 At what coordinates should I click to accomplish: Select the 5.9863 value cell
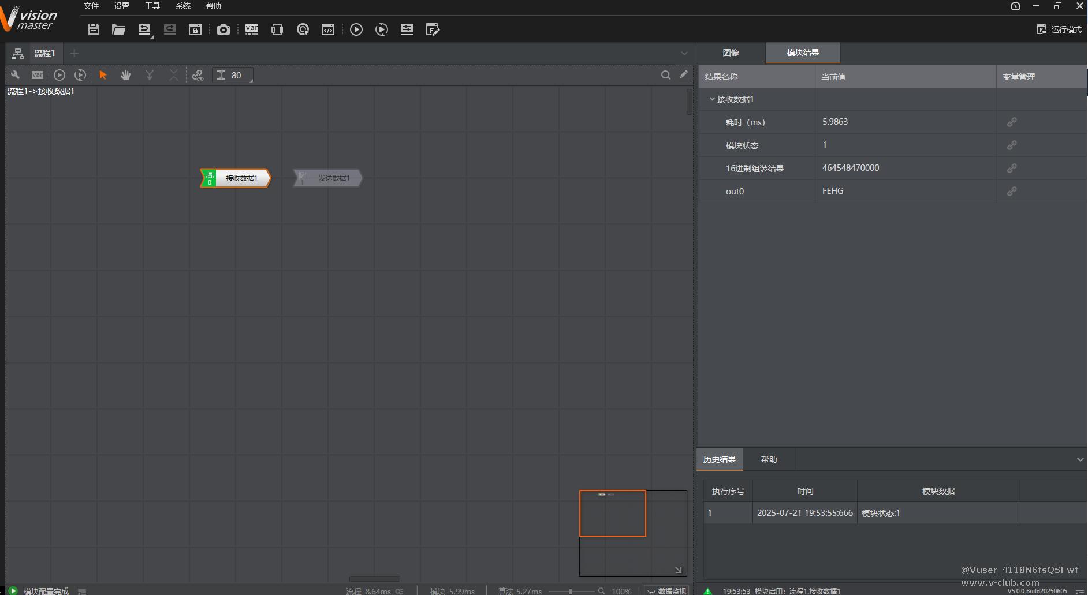coord(906,122)
